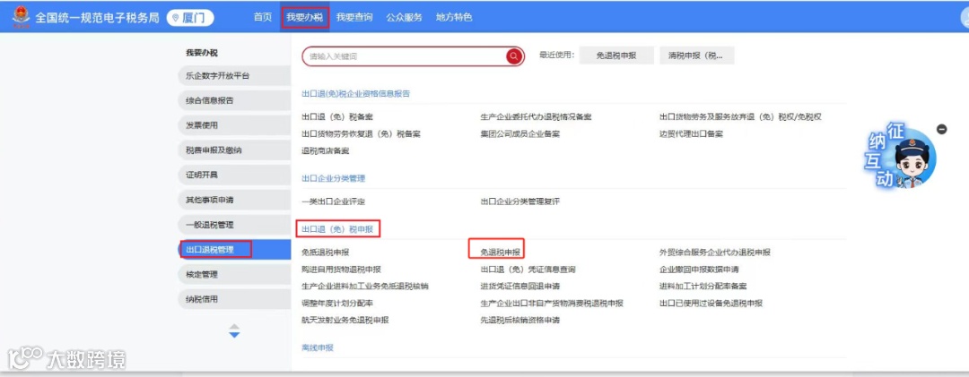Click the 出口退（免）税申报 section heading
969x377 pixels.
tap(337, 229)
